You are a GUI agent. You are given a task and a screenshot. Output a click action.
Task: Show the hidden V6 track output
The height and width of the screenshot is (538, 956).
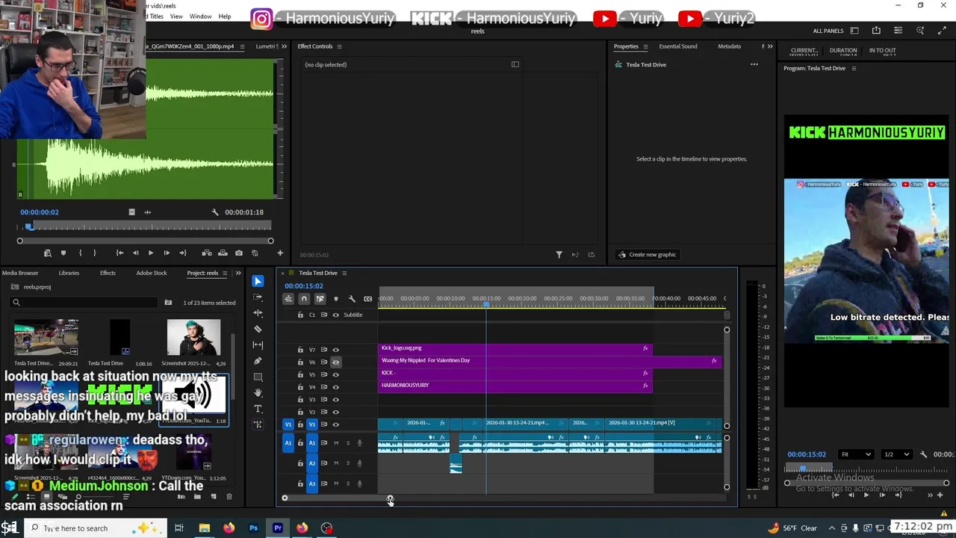pos(335,362)
